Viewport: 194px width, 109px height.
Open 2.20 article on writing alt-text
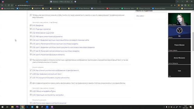(47, 74)
